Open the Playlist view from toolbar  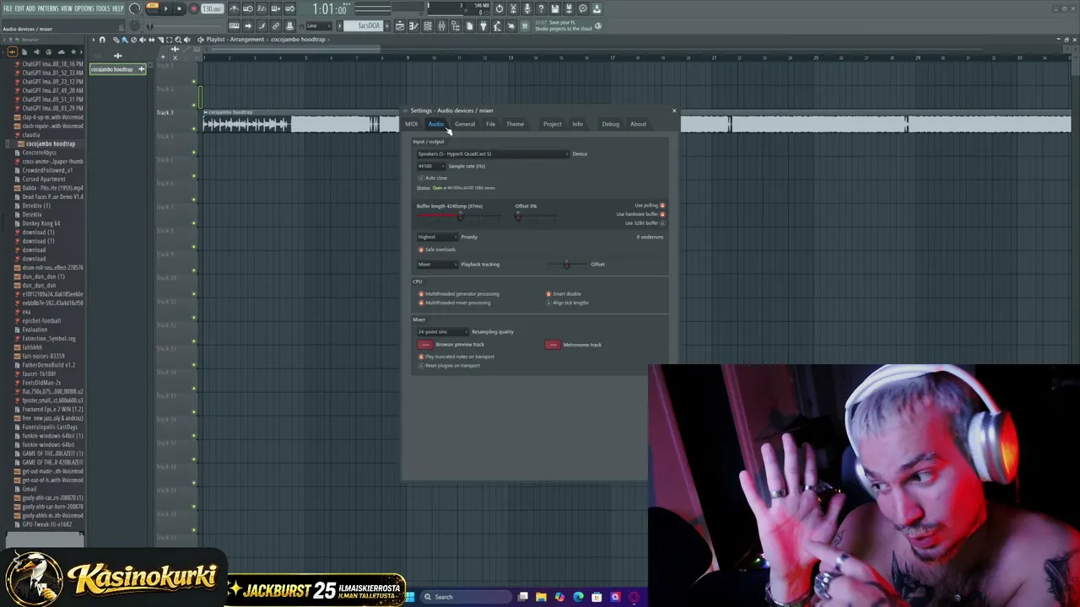click(400, 26)
